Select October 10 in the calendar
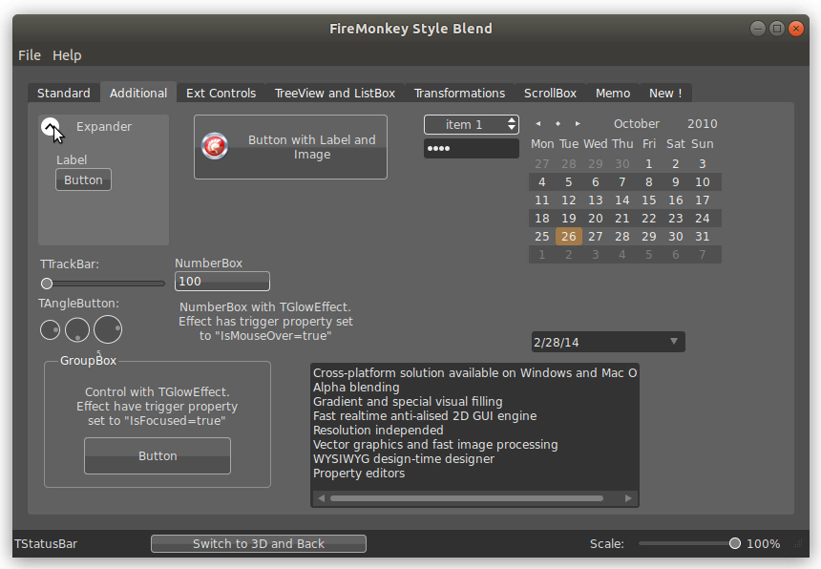This screenshot has height=569, width=821. coord(702,182)
